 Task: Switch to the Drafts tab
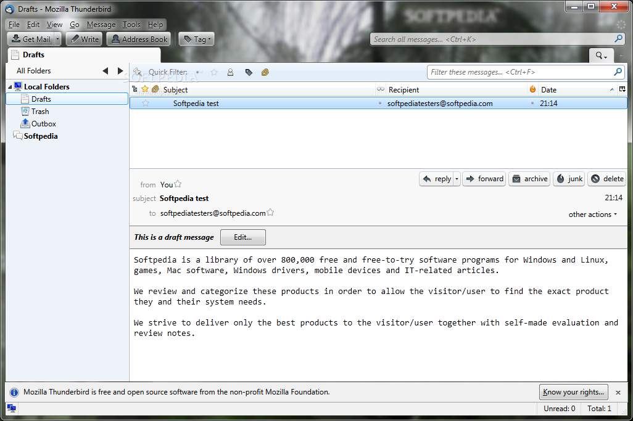(84, 55)
